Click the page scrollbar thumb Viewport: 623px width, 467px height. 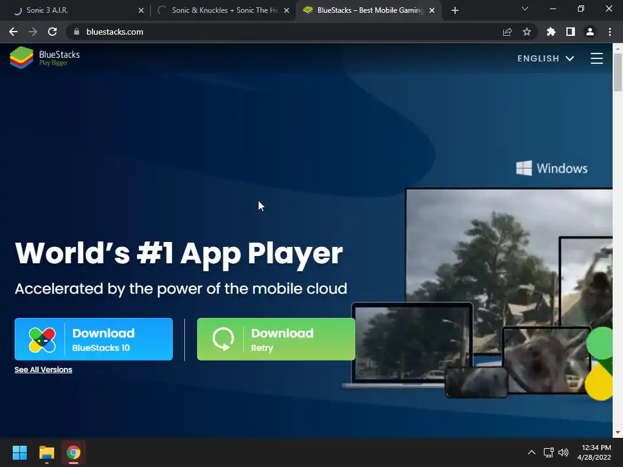click(618, 72)
